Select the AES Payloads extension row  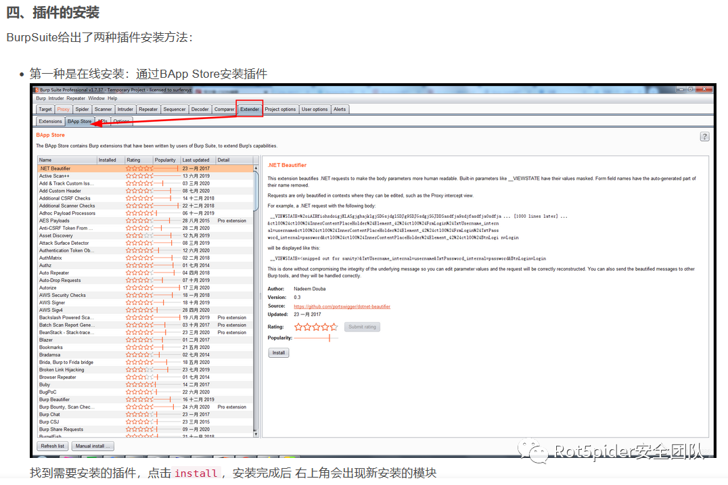[145, 221]
